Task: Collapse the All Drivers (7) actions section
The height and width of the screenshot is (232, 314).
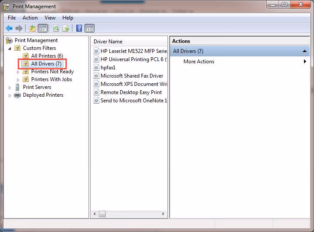Action: click(305, 51)
